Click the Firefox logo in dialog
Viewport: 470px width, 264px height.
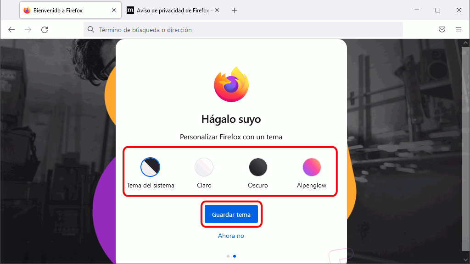click(231, 84)
